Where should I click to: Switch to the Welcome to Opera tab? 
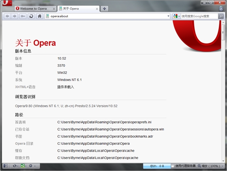coord(35,9)
